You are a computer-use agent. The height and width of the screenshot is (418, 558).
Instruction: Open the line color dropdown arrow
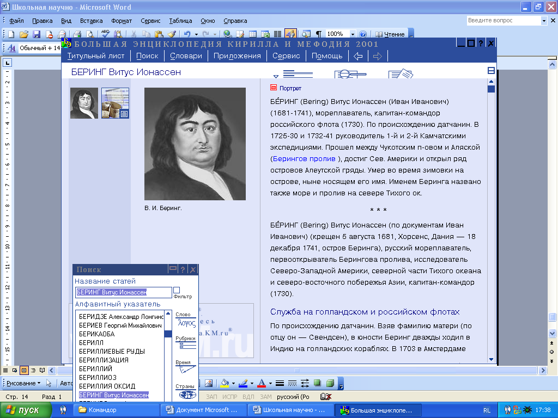[x=252, y=383]
